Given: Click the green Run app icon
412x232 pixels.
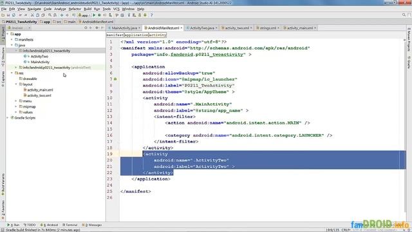Looking at the screenshot, I should coord(94,15).
